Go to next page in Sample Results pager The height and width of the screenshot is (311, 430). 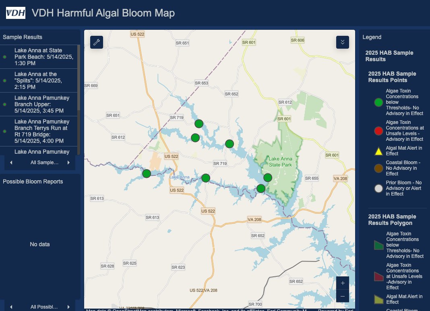[68, 163]
